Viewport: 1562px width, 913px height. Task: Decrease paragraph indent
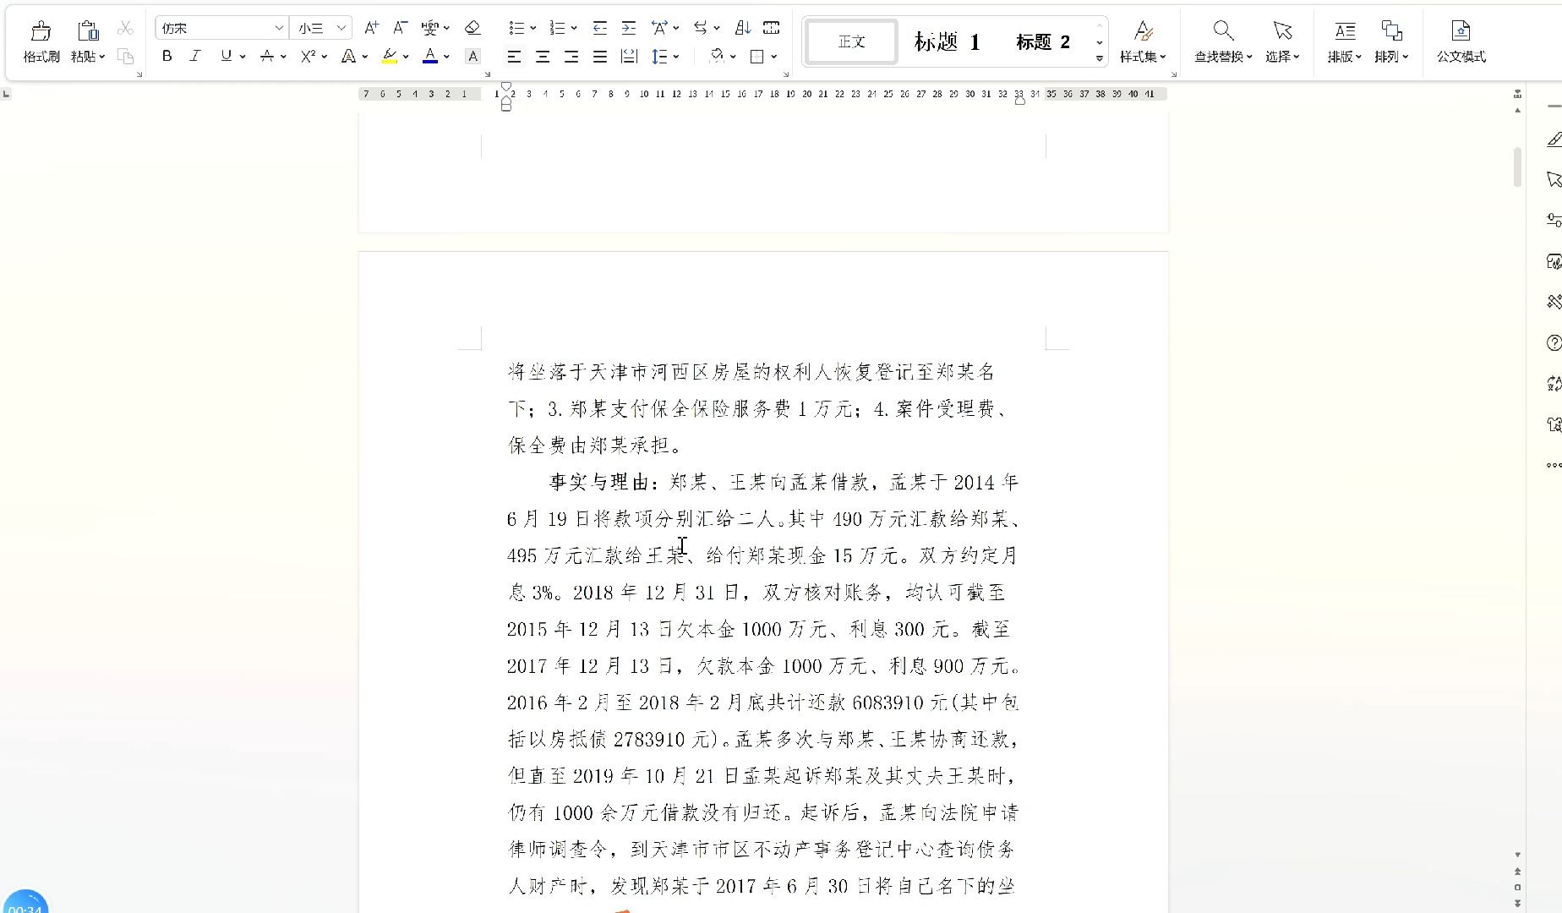600,28
